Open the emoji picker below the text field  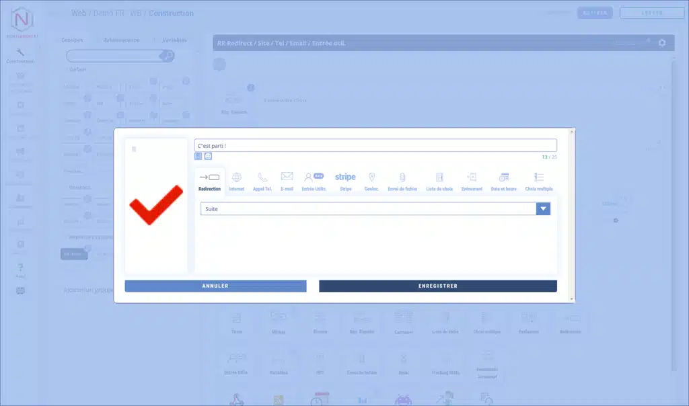(208, 156)
